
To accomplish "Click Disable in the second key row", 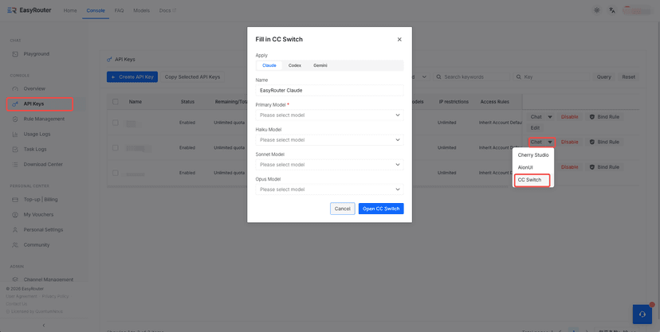I will (569, 142).
